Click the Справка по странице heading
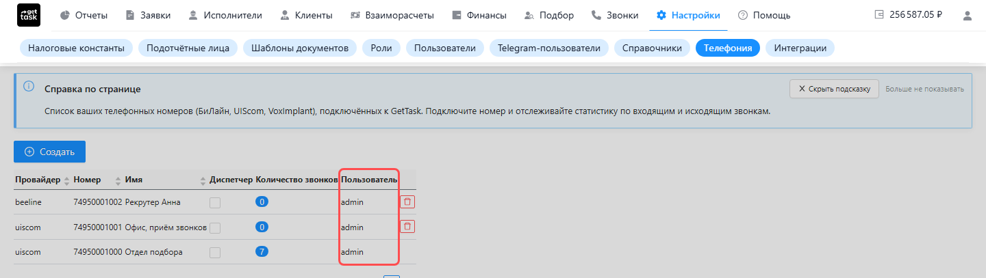 coord(92,89)
